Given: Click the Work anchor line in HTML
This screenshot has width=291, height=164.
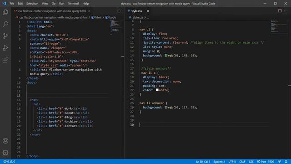Looking at the screenshot, I should click(x=62, y=108).
